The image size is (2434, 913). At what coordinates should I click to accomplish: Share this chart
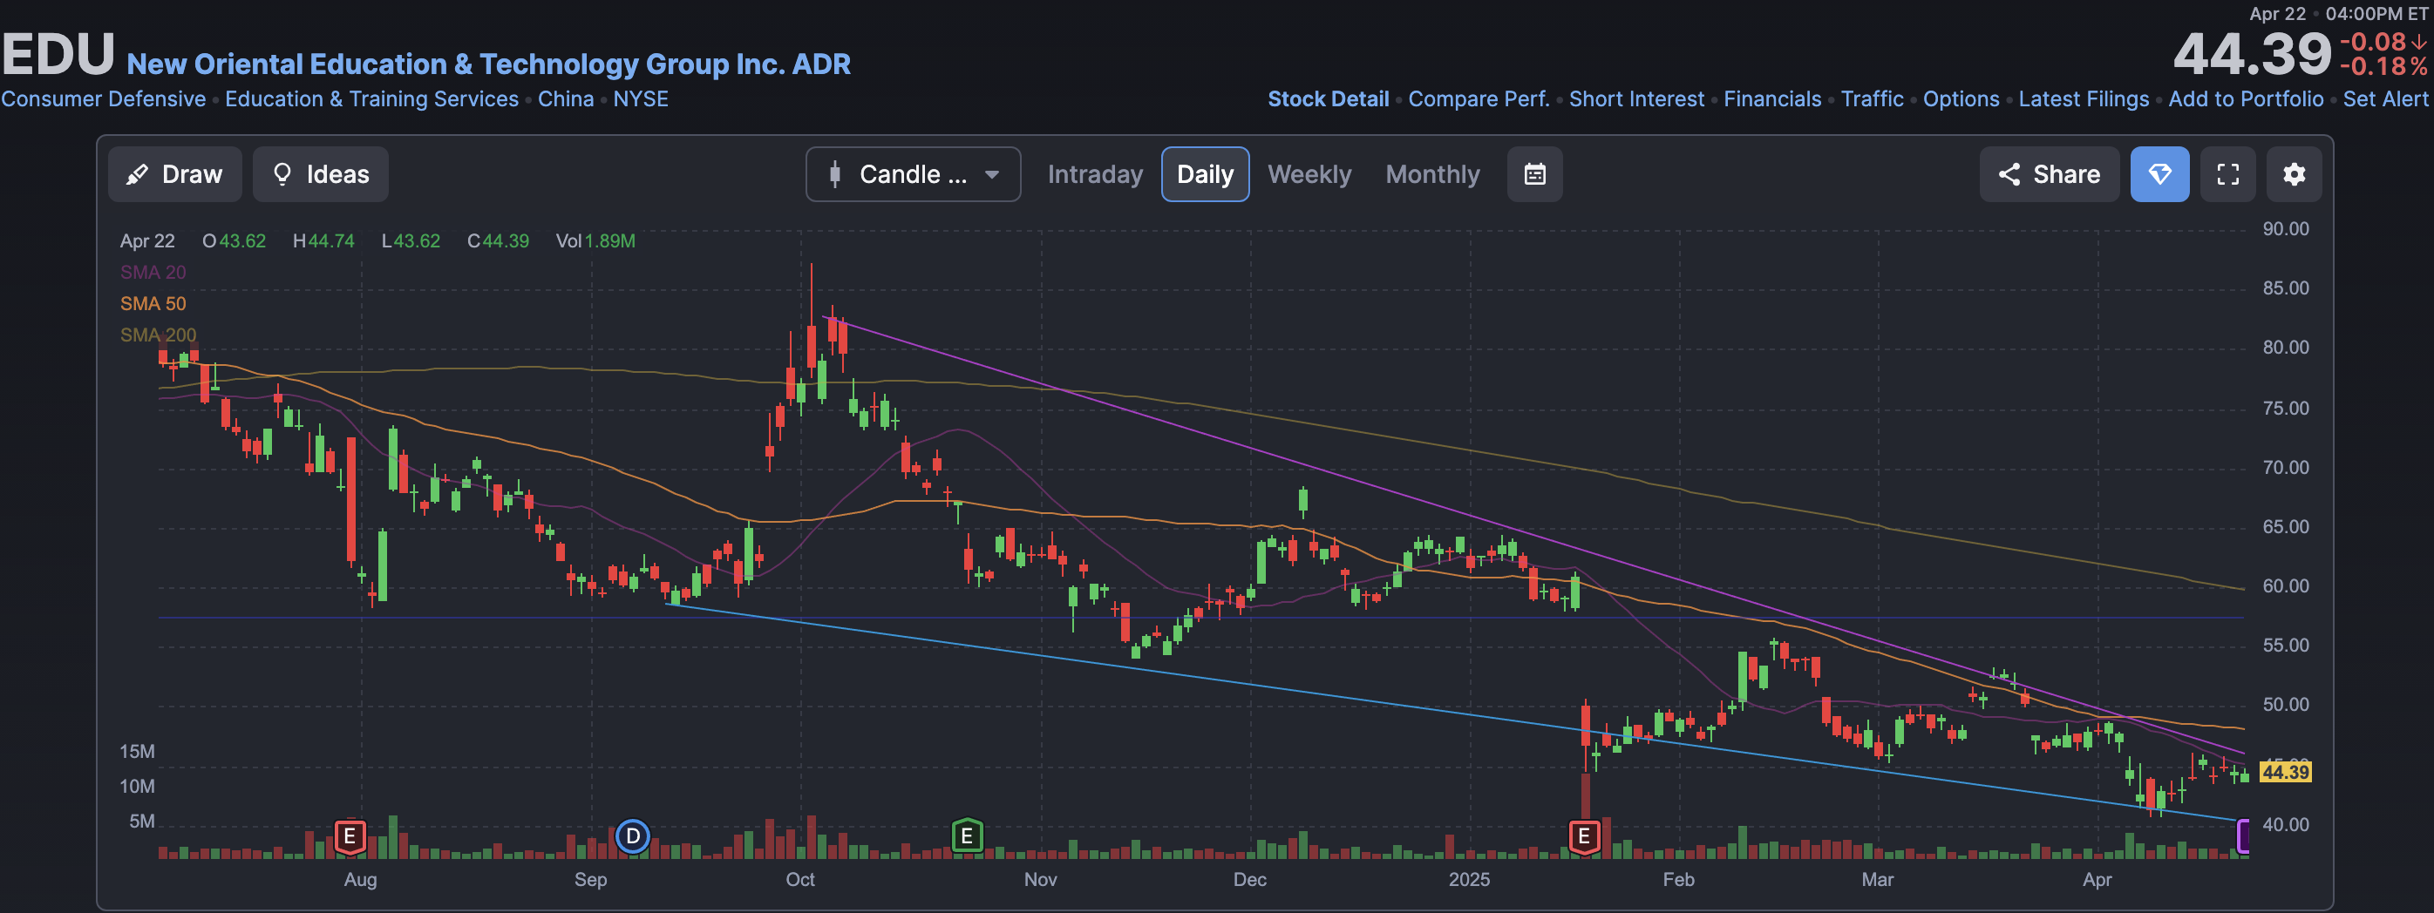coord(2049,174)
